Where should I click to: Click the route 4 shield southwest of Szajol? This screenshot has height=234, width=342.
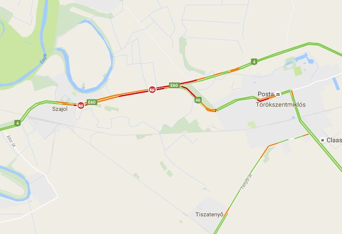coord(18,123)
